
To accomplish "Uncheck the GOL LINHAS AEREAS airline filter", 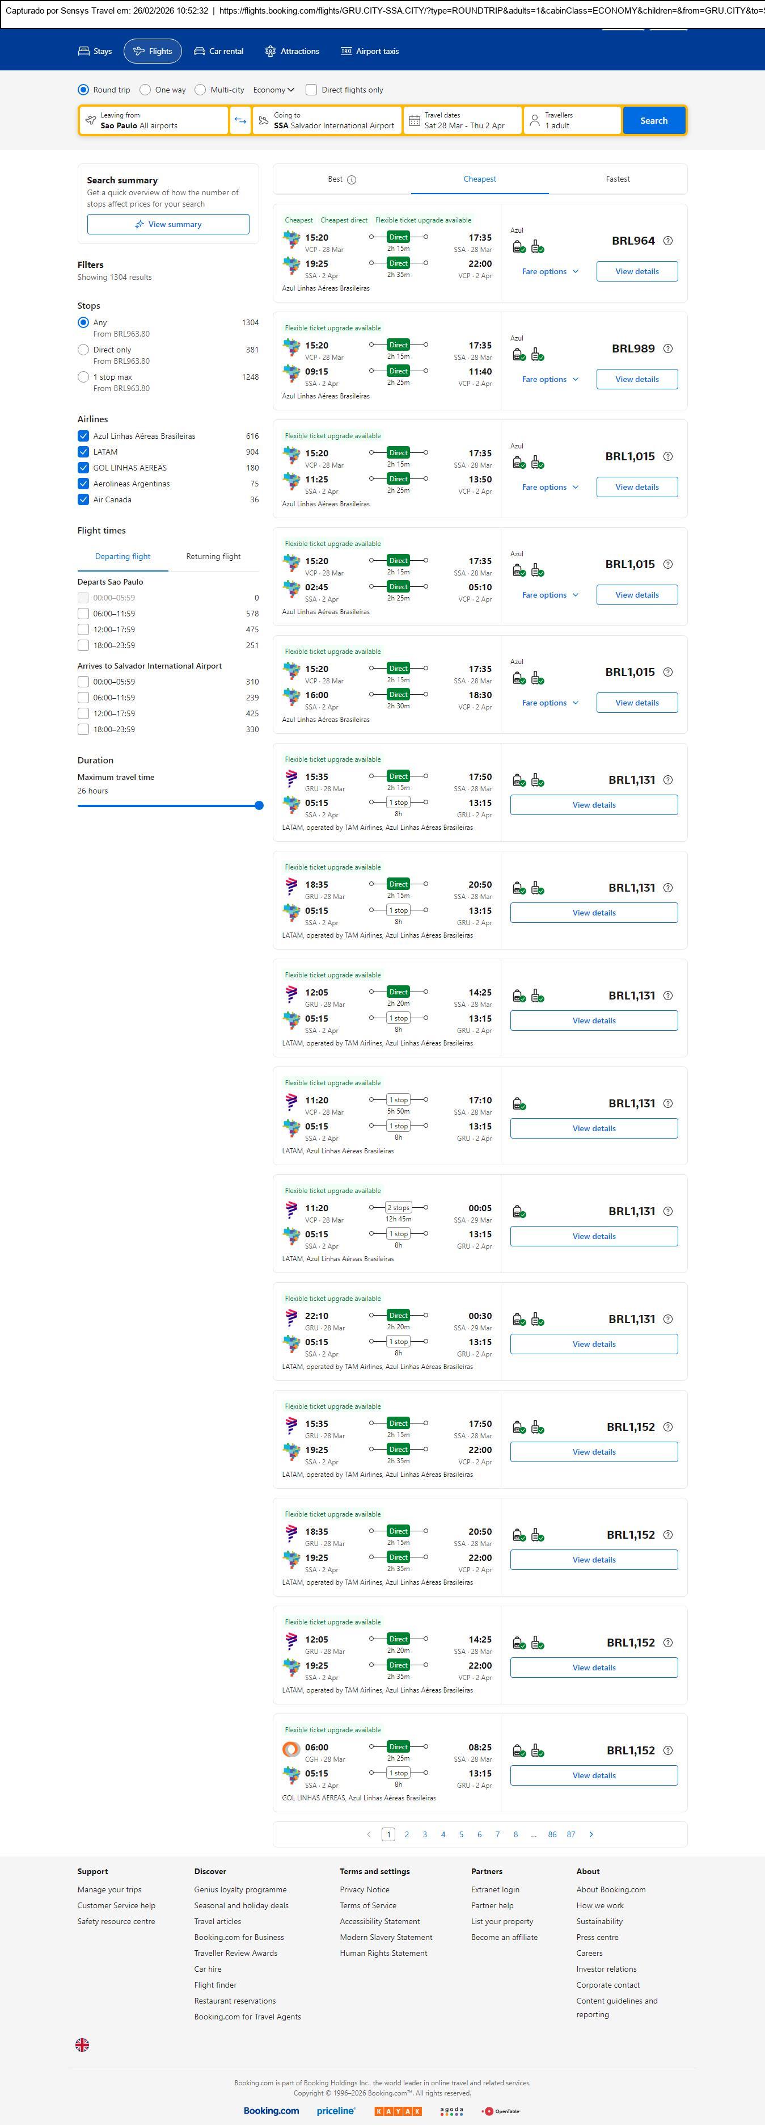I will (x=83, y=468).
